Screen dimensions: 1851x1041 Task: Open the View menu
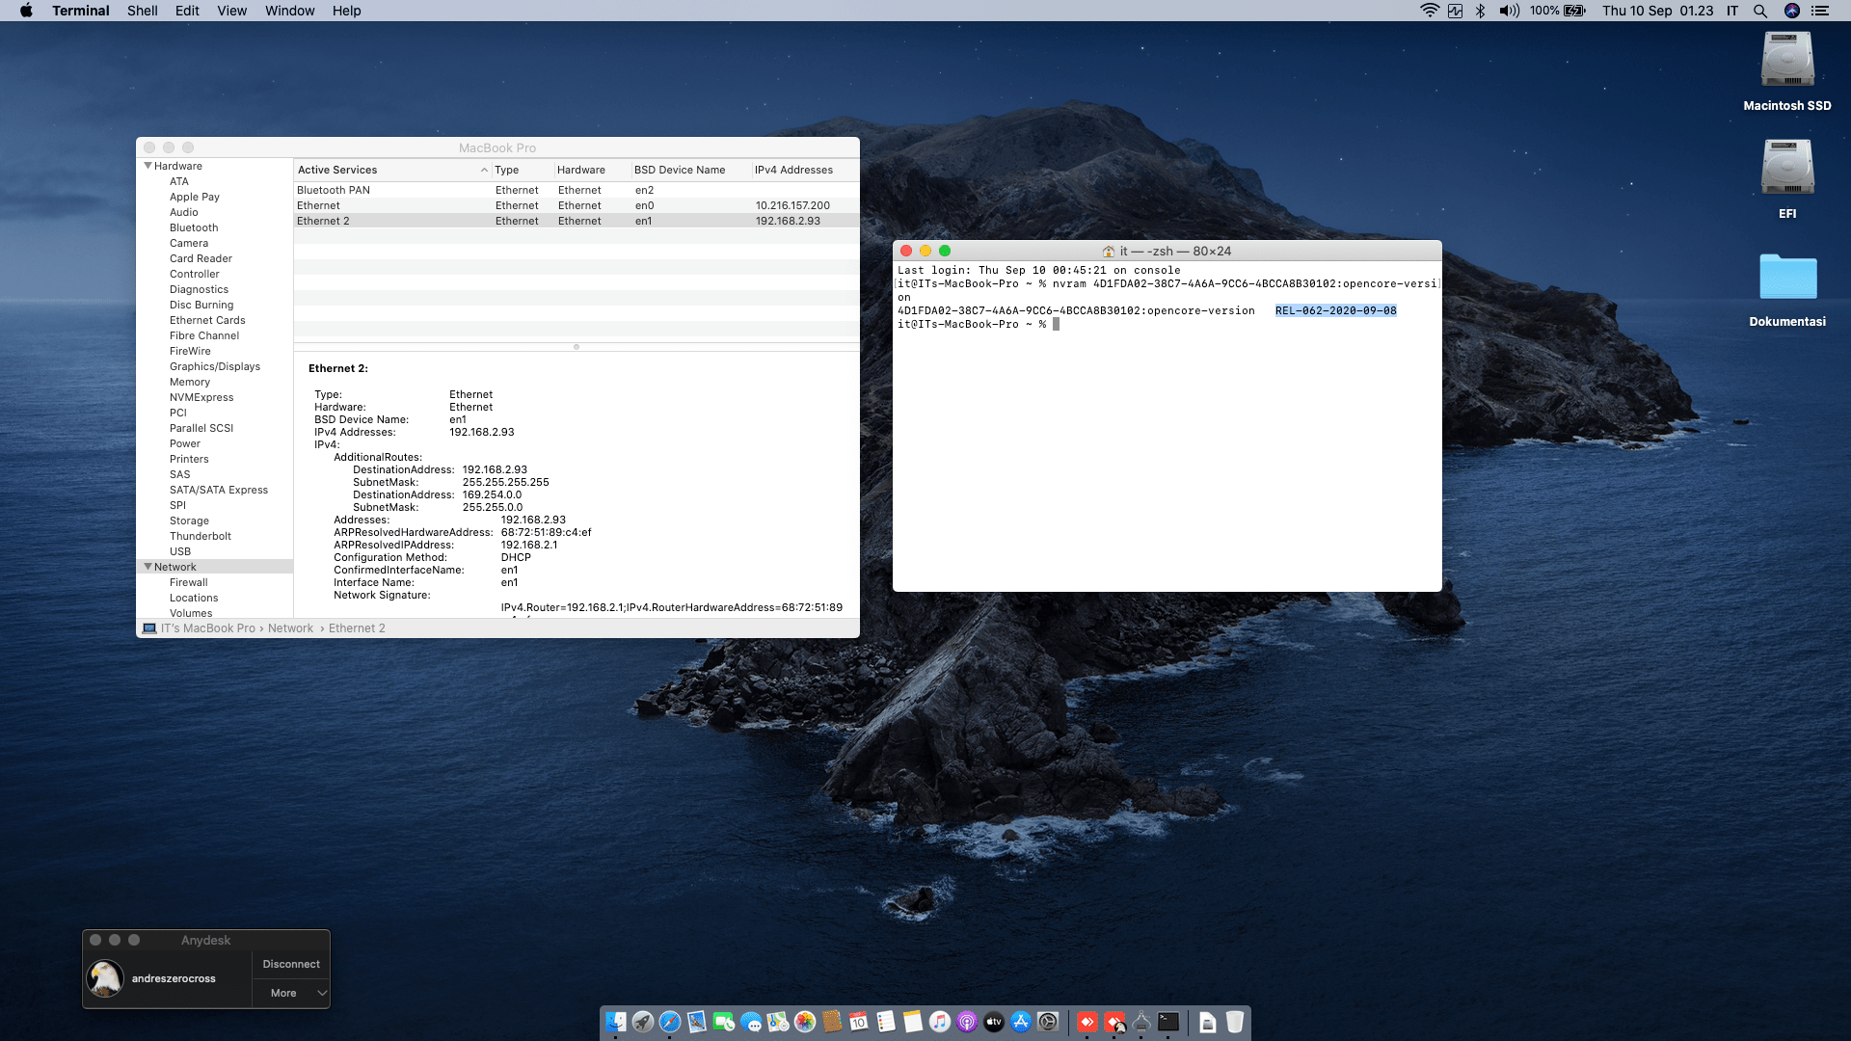coord(231,11)
